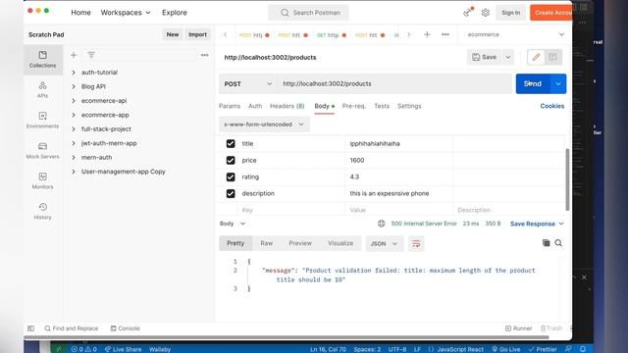Switch to the Raw response view
Screen dimensions: 628x353
[x=266, y=243]
